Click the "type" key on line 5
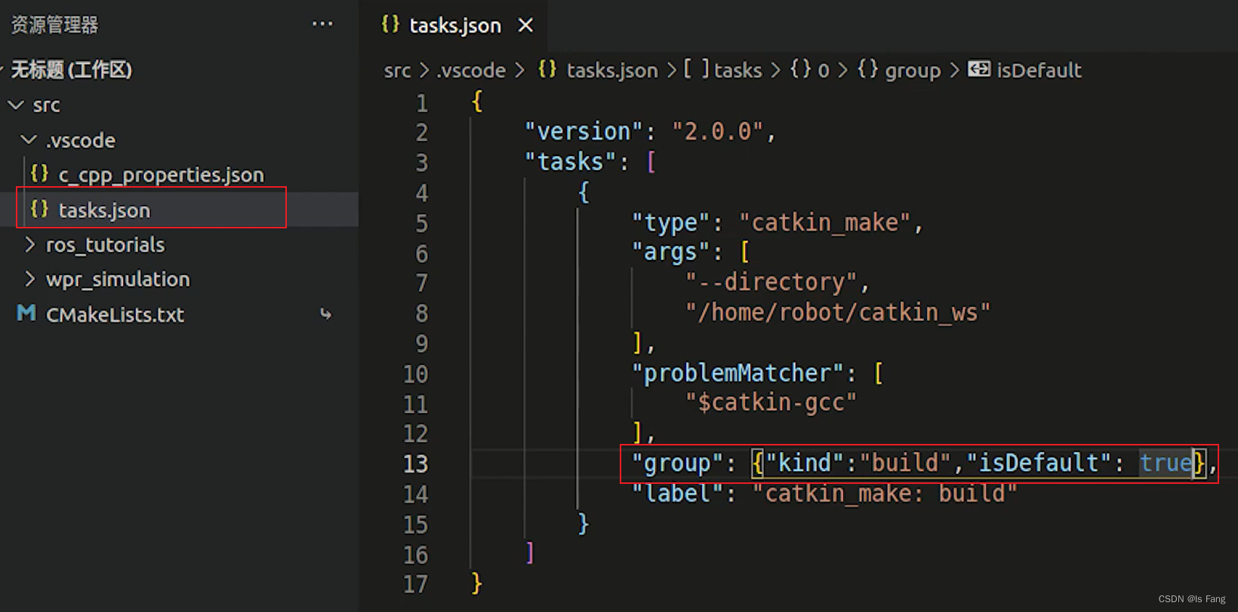 [x=671, y=222]
